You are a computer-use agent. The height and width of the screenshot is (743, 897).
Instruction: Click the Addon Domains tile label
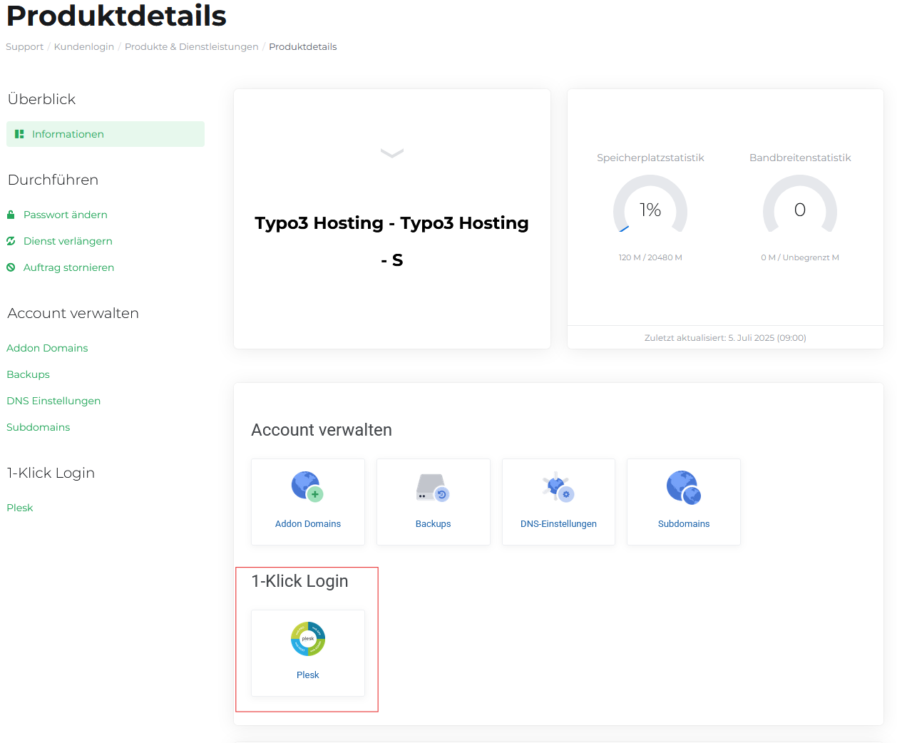pyautogui.click(x=308, y=523)
